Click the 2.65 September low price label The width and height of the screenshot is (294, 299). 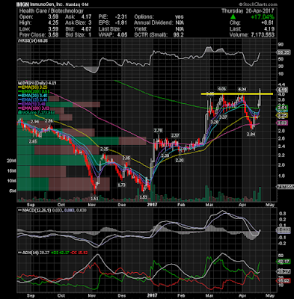click(x=33, y=141)
